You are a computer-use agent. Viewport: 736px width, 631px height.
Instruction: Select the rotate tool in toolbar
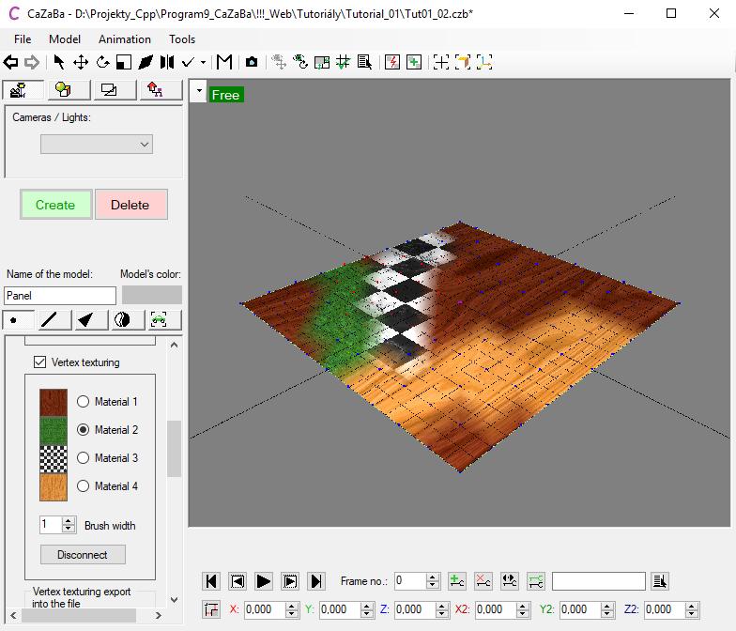(x=102, y=63)
